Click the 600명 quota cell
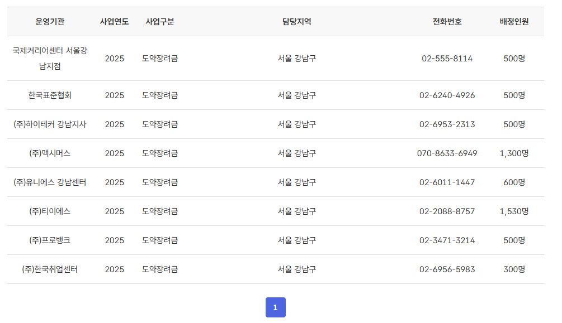562x323 pixels. click(x=514, y=182)
